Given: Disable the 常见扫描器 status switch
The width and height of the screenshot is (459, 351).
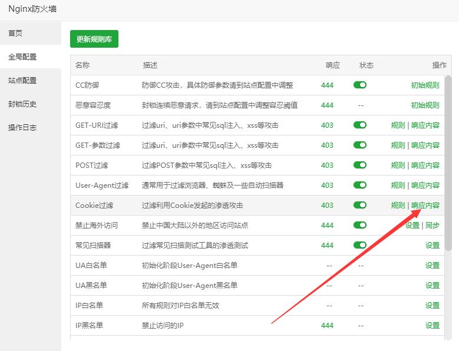Looking at the screenshot, I should [360, 245].
